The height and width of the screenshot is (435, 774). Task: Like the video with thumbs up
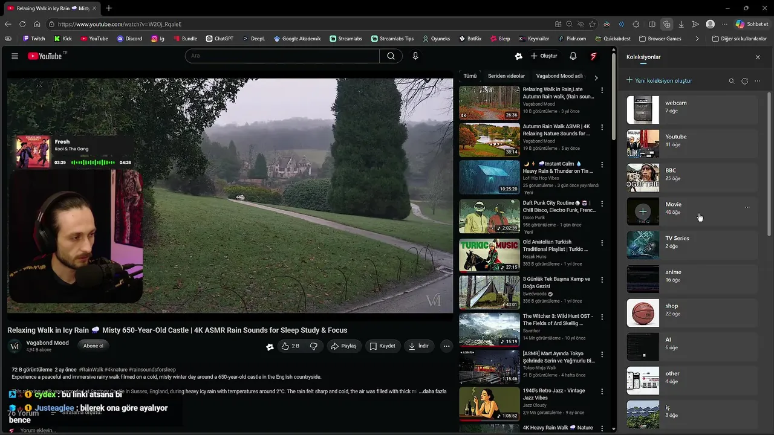(x=290, y=346)
